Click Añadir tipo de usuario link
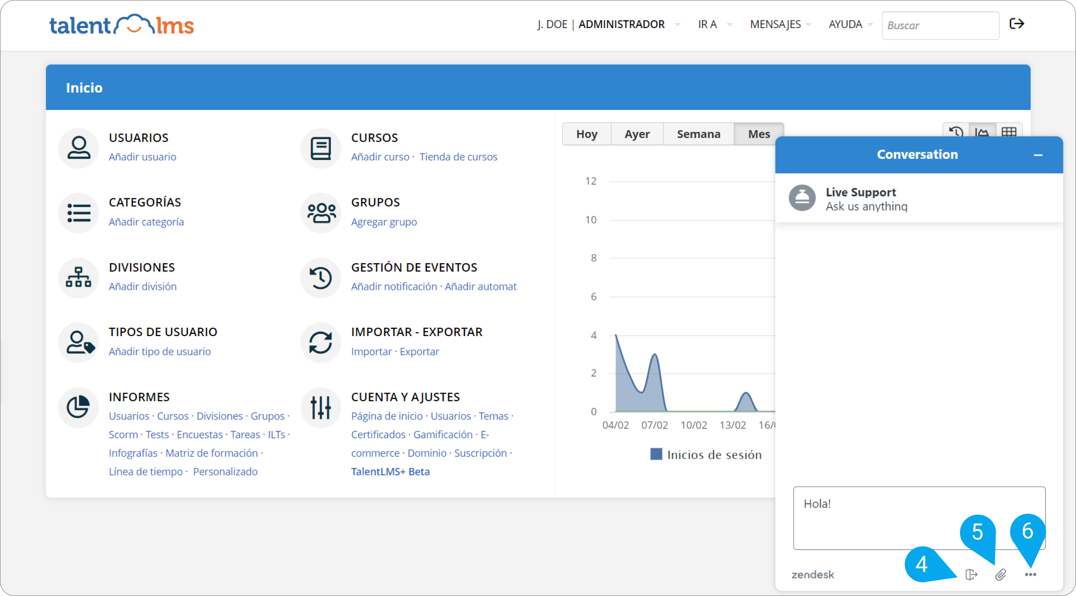 tap(160, 351)
